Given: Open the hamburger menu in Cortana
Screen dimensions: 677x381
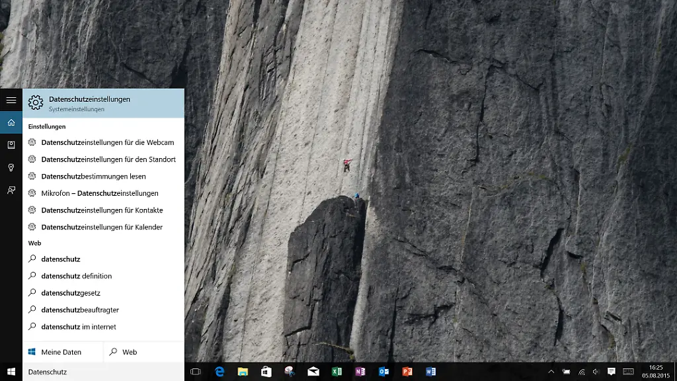Looking at the screenshot, I should [x=11, y=100].
